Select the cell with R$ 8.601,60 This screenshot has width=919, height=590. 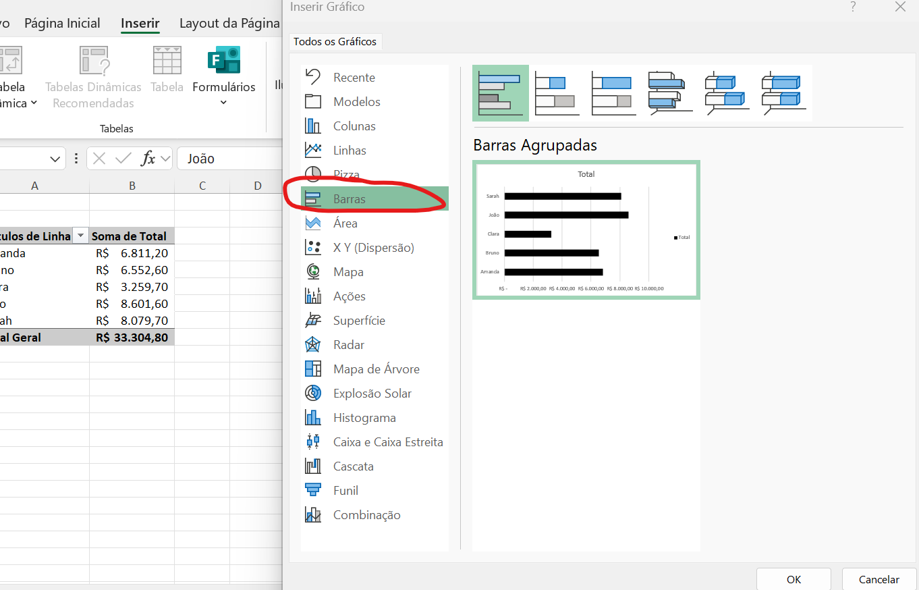click(132, 304)
